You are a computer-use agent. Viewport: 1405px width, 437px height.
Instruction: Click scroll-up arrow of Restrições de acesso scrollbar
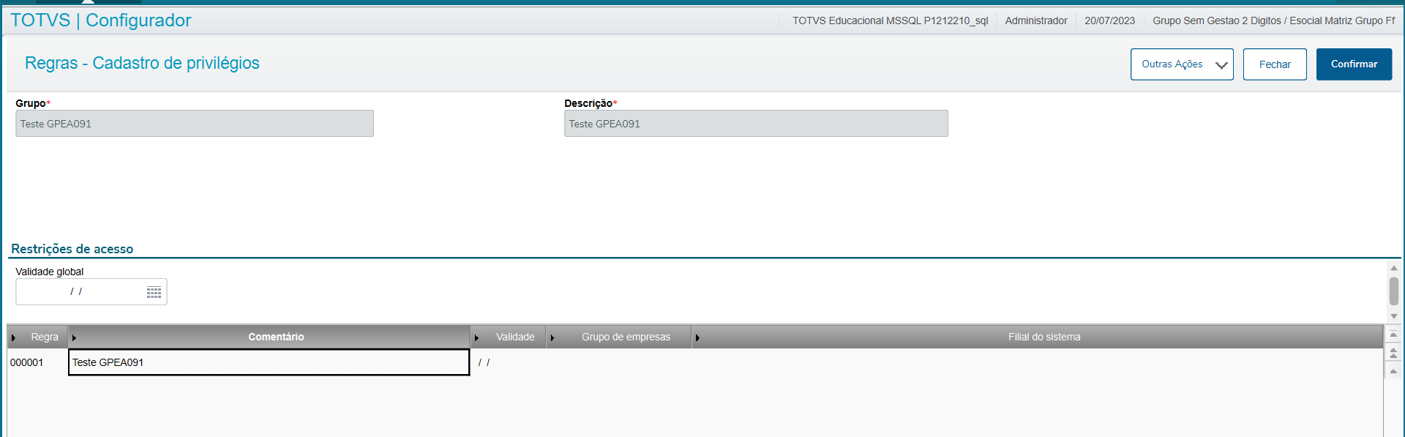tap(1394, 268)
